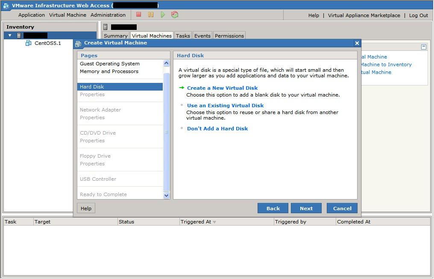Click the Reset virtual machine toolbar icon
Viewport: 434px width, 279px height.
175,15
